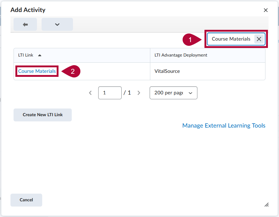Open the chevron dropdown next to back arrow
The width and height of the screenshot is (279, 217).
pyautogui.click(x=57, y=24)
